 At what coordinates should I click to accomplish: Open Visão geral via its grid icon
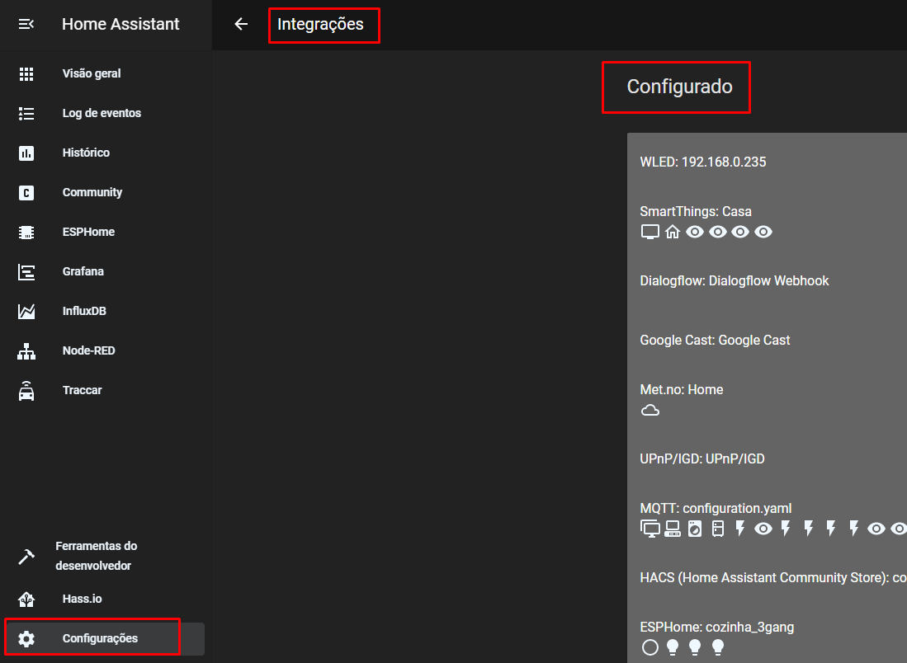26,74
